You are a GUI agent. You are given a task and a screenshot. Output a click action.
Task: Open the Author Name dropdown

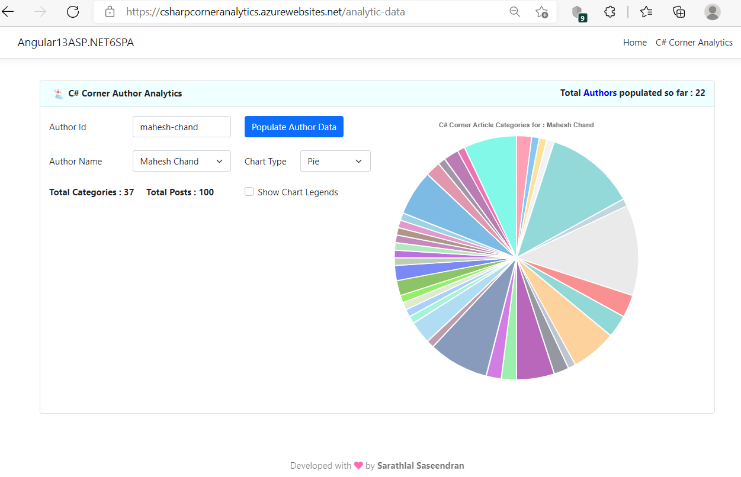coord(181,161)
